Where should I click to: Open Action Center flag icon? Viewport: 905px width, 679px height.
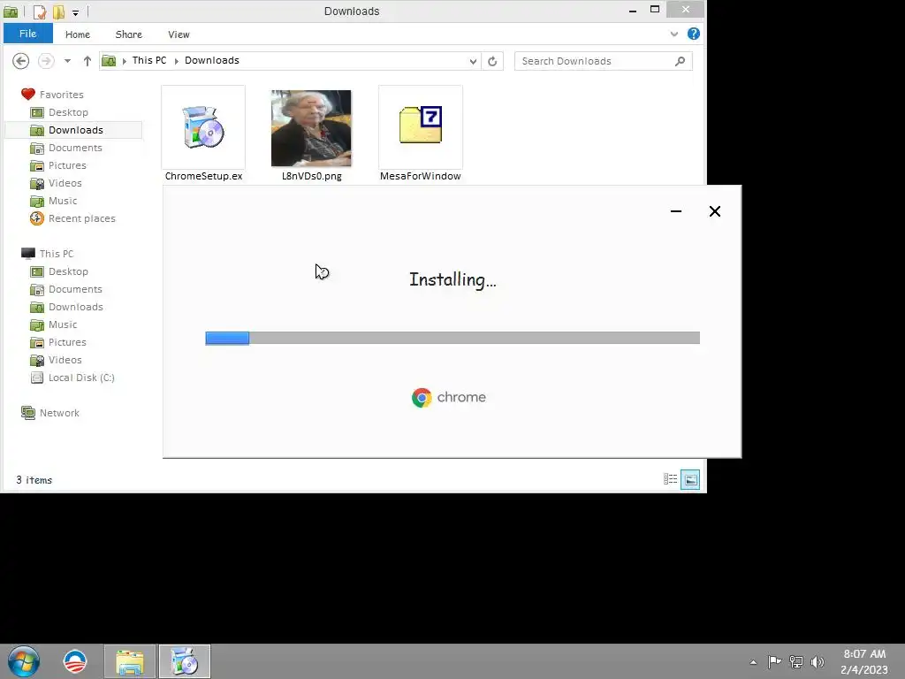[774, 661]
